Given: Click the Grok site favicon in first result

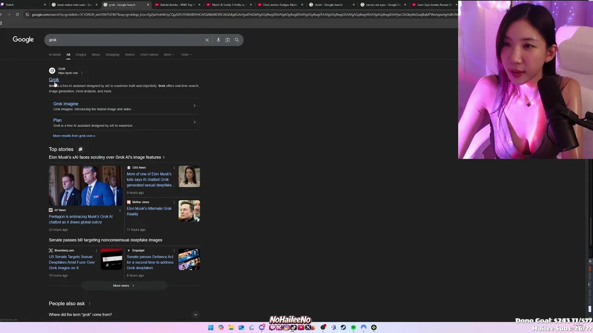Looking at the screenshot, I should point(52,71).
